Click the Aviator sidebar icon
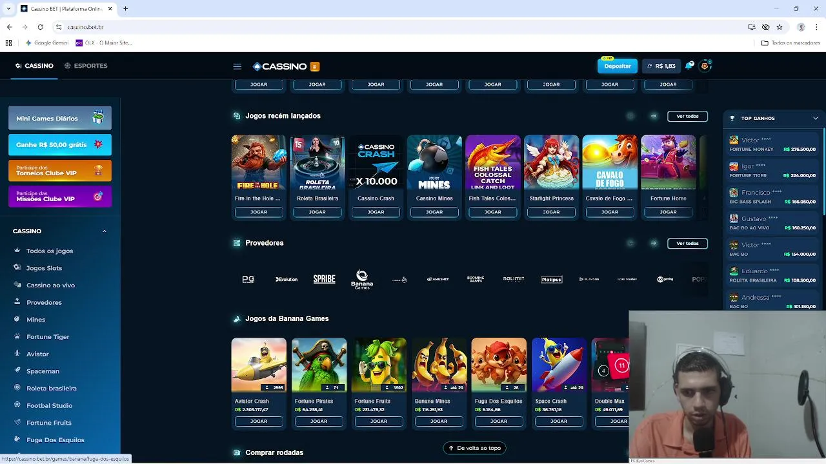This screenshot has height=464, width=826. point(17,353)
